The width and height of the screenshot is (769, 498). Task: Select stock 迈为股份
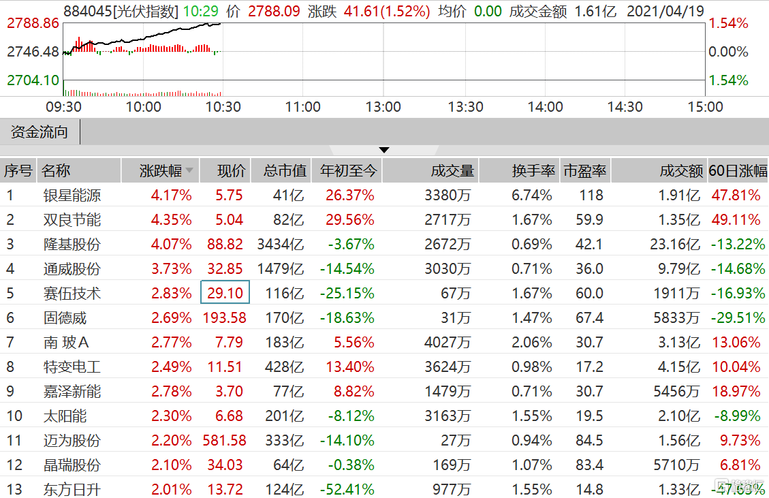click(x=72, y=441)
